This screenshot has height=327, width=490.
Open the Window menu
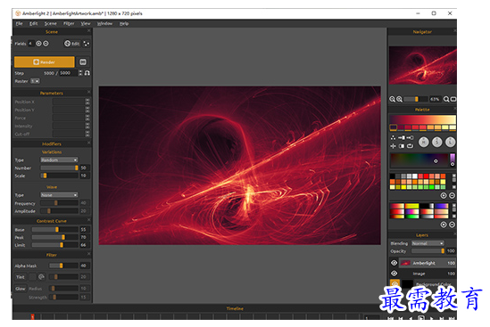click(x=104, y=23)
